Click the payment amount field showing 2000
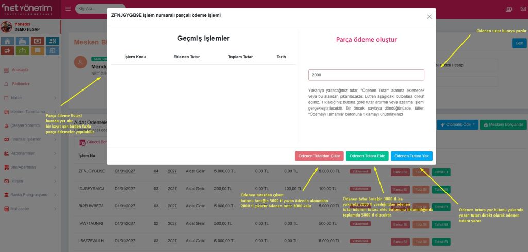528x252 pixels. coord(366,75)
